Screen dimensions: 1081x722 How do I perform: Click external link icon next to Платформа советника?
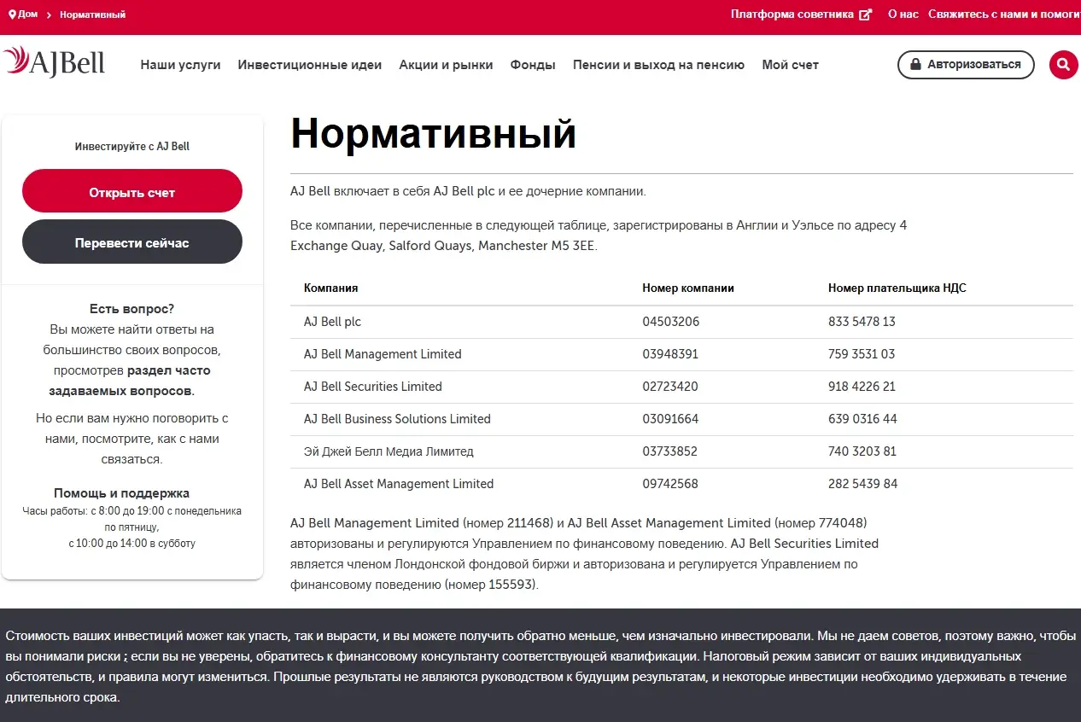(866, 14)
